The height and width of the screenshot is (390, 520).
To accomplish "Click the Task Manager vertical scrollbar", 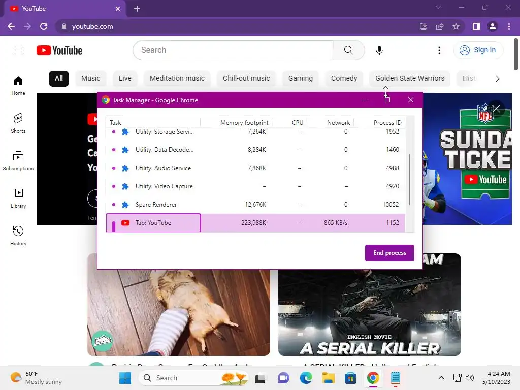I will click(410, 180).
